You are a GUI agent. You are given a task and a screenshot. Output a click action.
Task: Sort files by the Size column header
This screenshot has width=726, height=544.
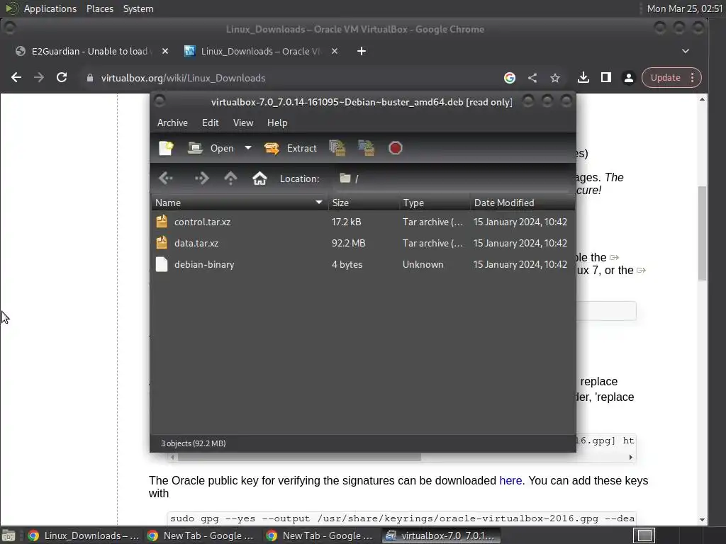click(364, 203)
